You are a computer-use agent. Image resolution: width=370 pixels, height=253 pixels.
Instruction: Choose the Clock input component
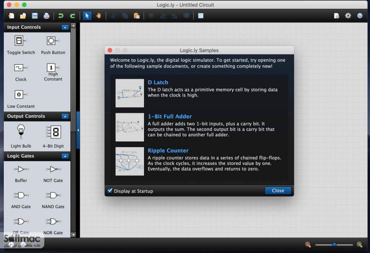(x=21, y=72)
